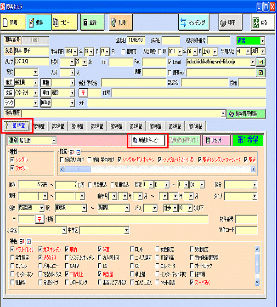The height and width of the screenshot is (307, 277).
Task: Switch to the 第2希望 tab
Action: click(x=39, y=126)
